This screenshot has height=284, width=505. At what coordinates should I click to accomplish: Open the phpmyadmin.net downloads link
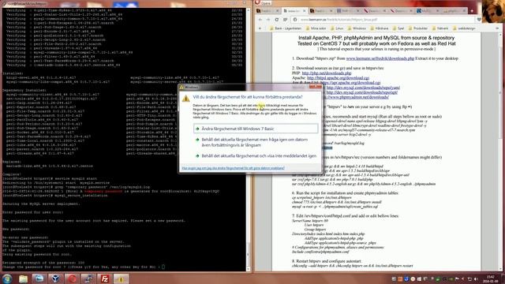click(x=357, y=97)
